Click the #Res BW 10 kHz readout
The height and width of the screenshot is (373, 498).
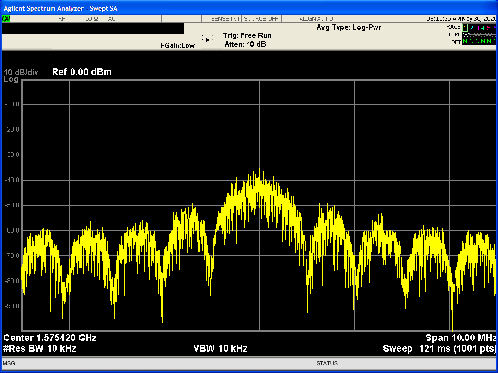(40, 349)
